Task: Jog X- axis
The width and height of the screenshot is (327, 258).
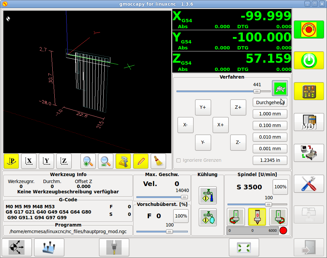Action: 186,125
